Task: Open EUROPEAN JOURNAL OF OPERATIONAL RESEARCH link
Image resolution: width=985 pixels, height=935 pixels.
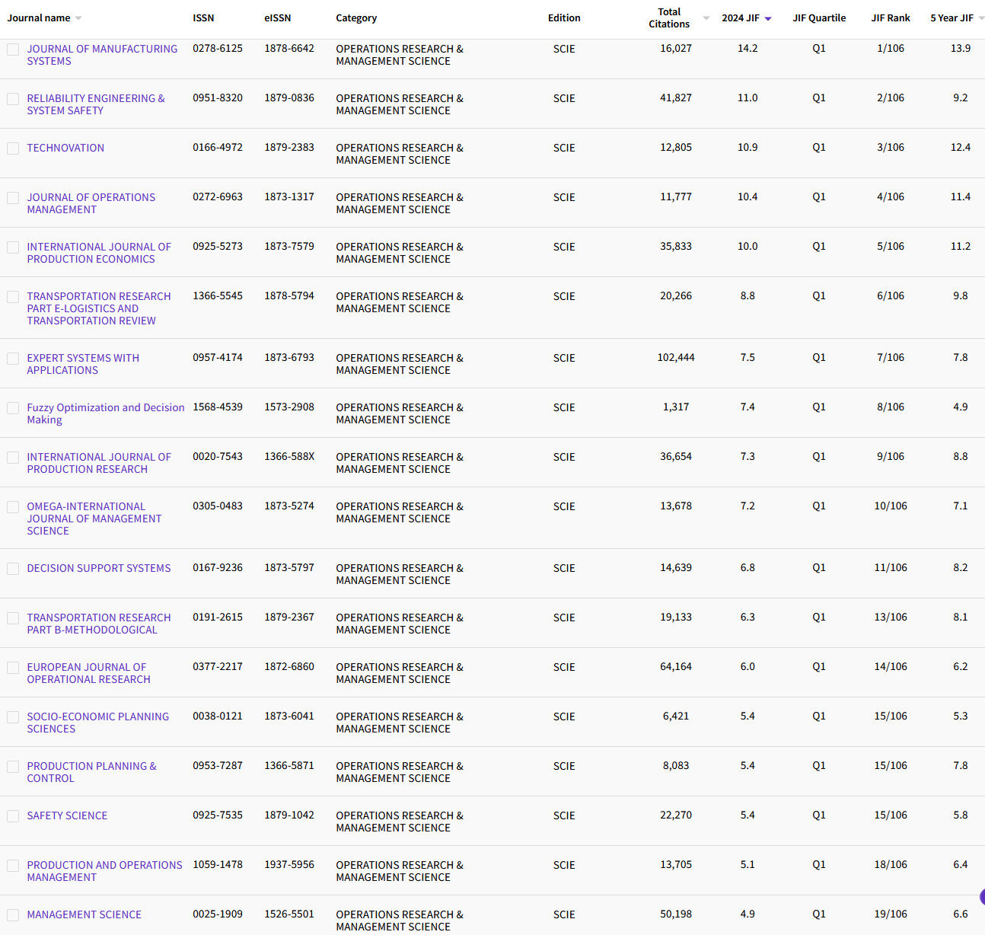Action: (x=88, y=673)
